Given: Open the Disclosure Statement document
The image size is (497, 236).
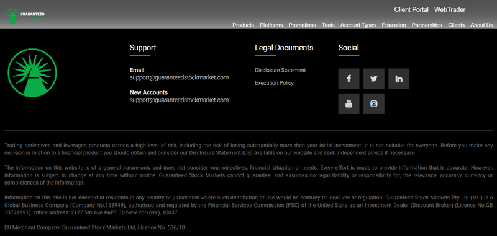Looking at the screenshot, I should click(280, 70).
